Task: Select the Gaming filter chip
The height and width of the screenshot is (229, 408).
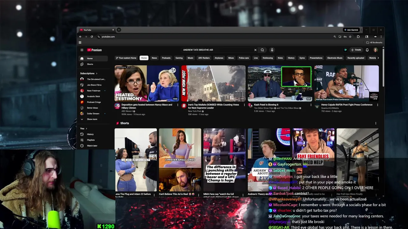Action: (179, 58)
